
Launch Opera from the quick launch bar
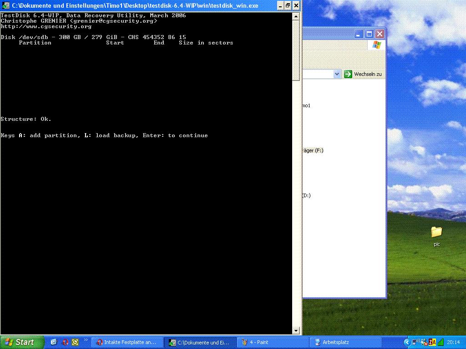coord(65,342)
